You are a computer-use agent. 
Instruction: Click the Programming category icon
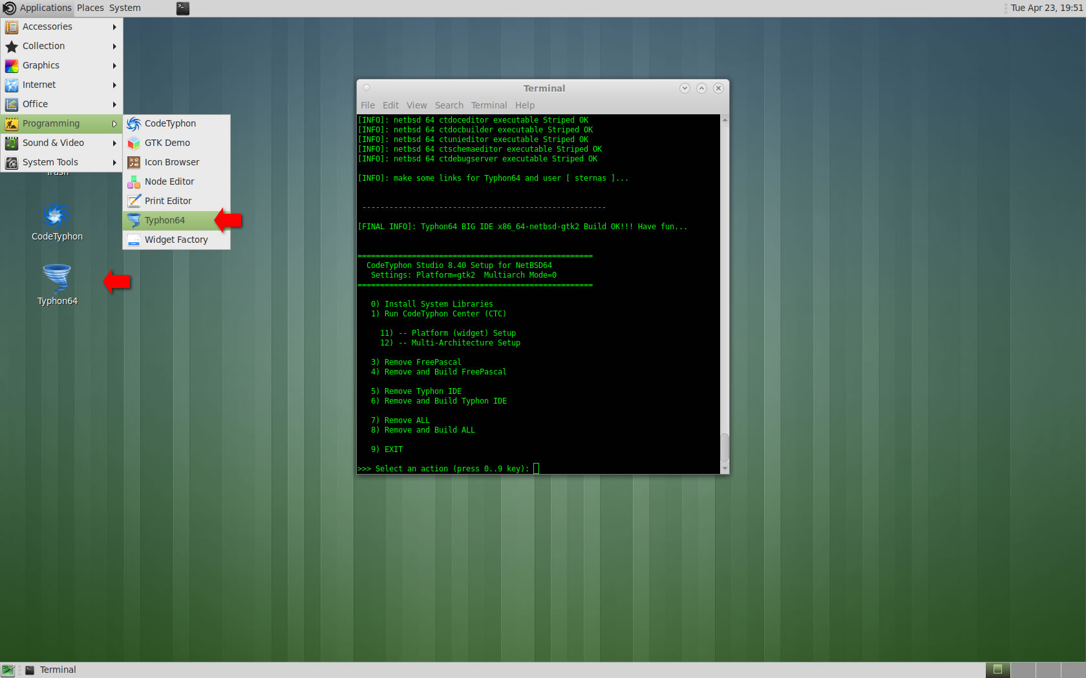click(12, 123)
